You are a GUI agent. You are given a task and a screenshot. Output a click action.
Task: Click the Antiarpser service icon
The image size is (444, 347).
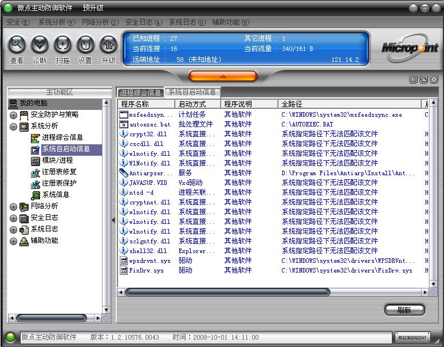click(124, 173)
